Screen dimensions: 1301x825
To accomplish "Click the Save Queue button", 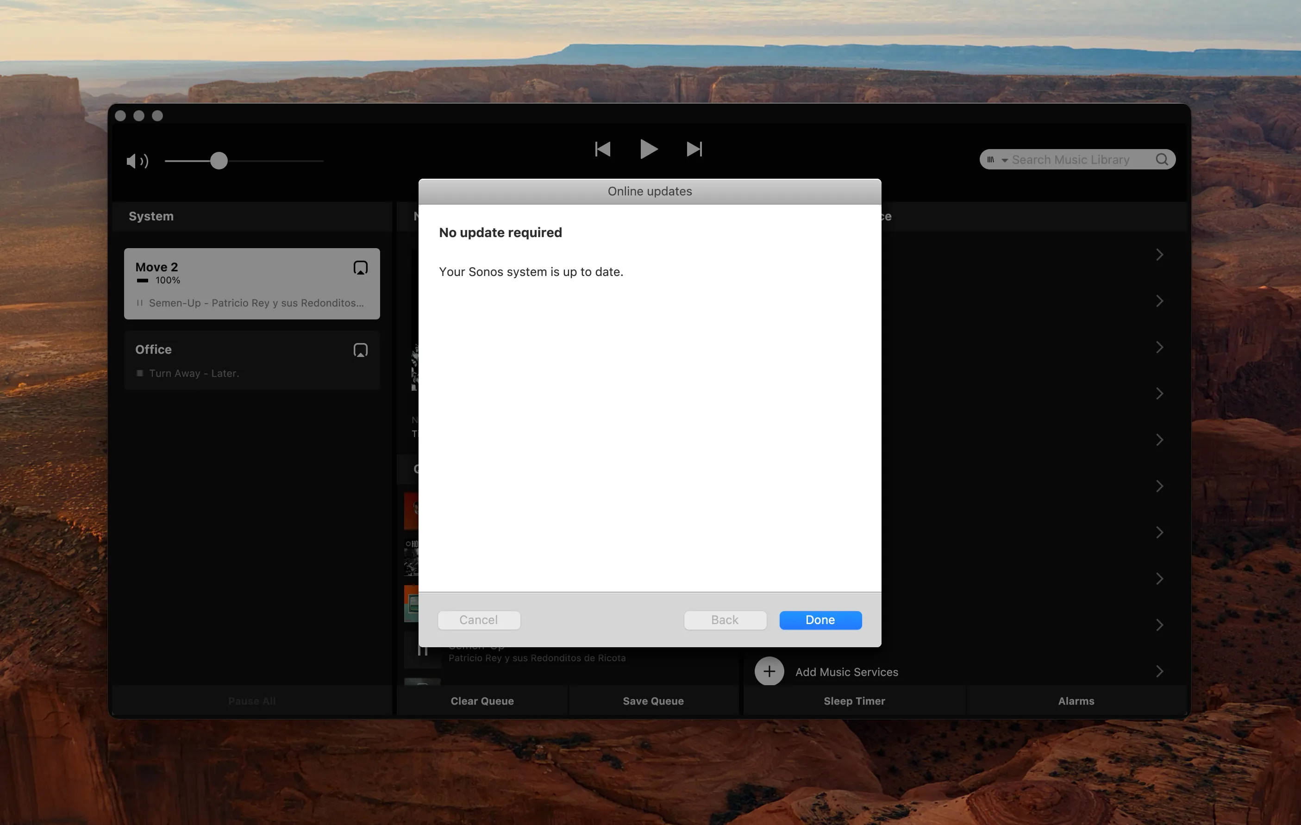I will point(653,701).
